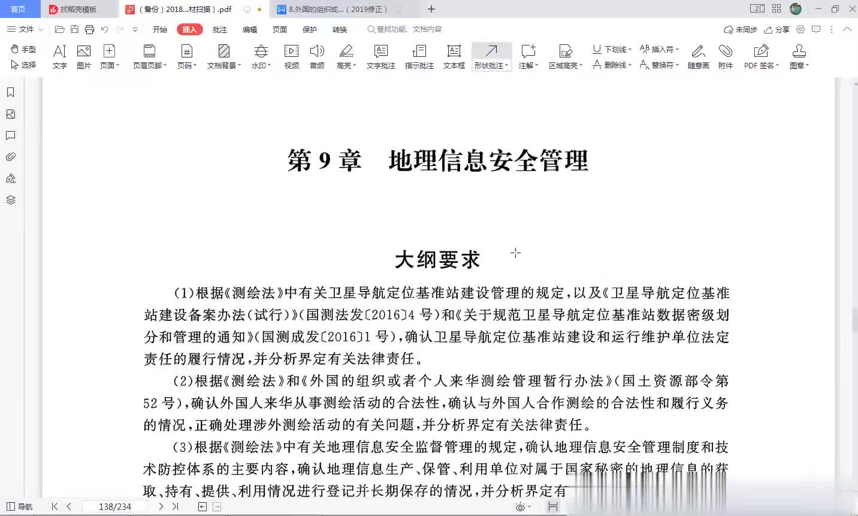Switch to 选择 selection tool mode
The image size is (858, 516).
(24, 65)
